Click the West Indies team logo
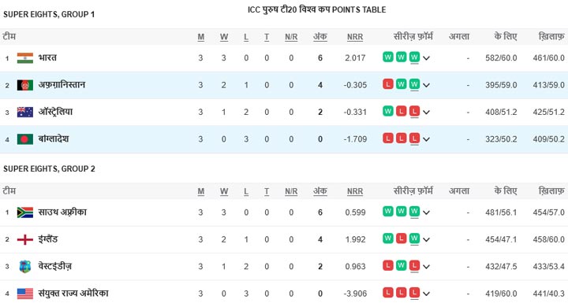The width and height of the screenshot is (568, 303). pos(25,267)
